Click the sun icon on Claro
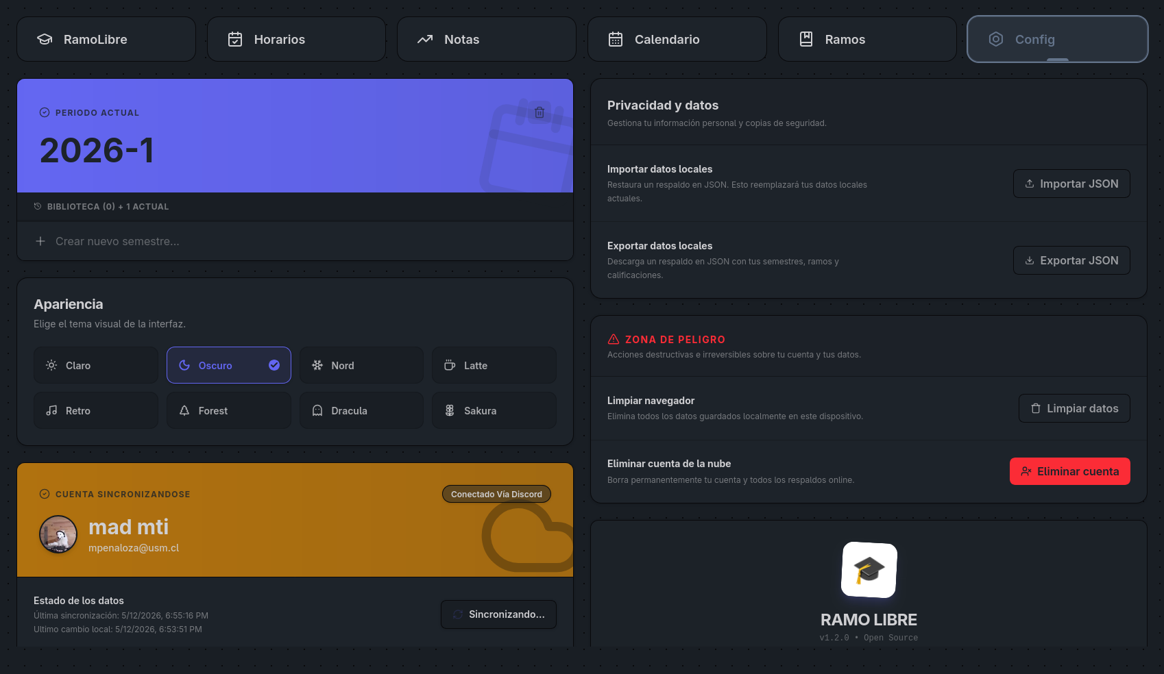The image size is (1164, 674). pyautogui.click(x=51, y=365)
